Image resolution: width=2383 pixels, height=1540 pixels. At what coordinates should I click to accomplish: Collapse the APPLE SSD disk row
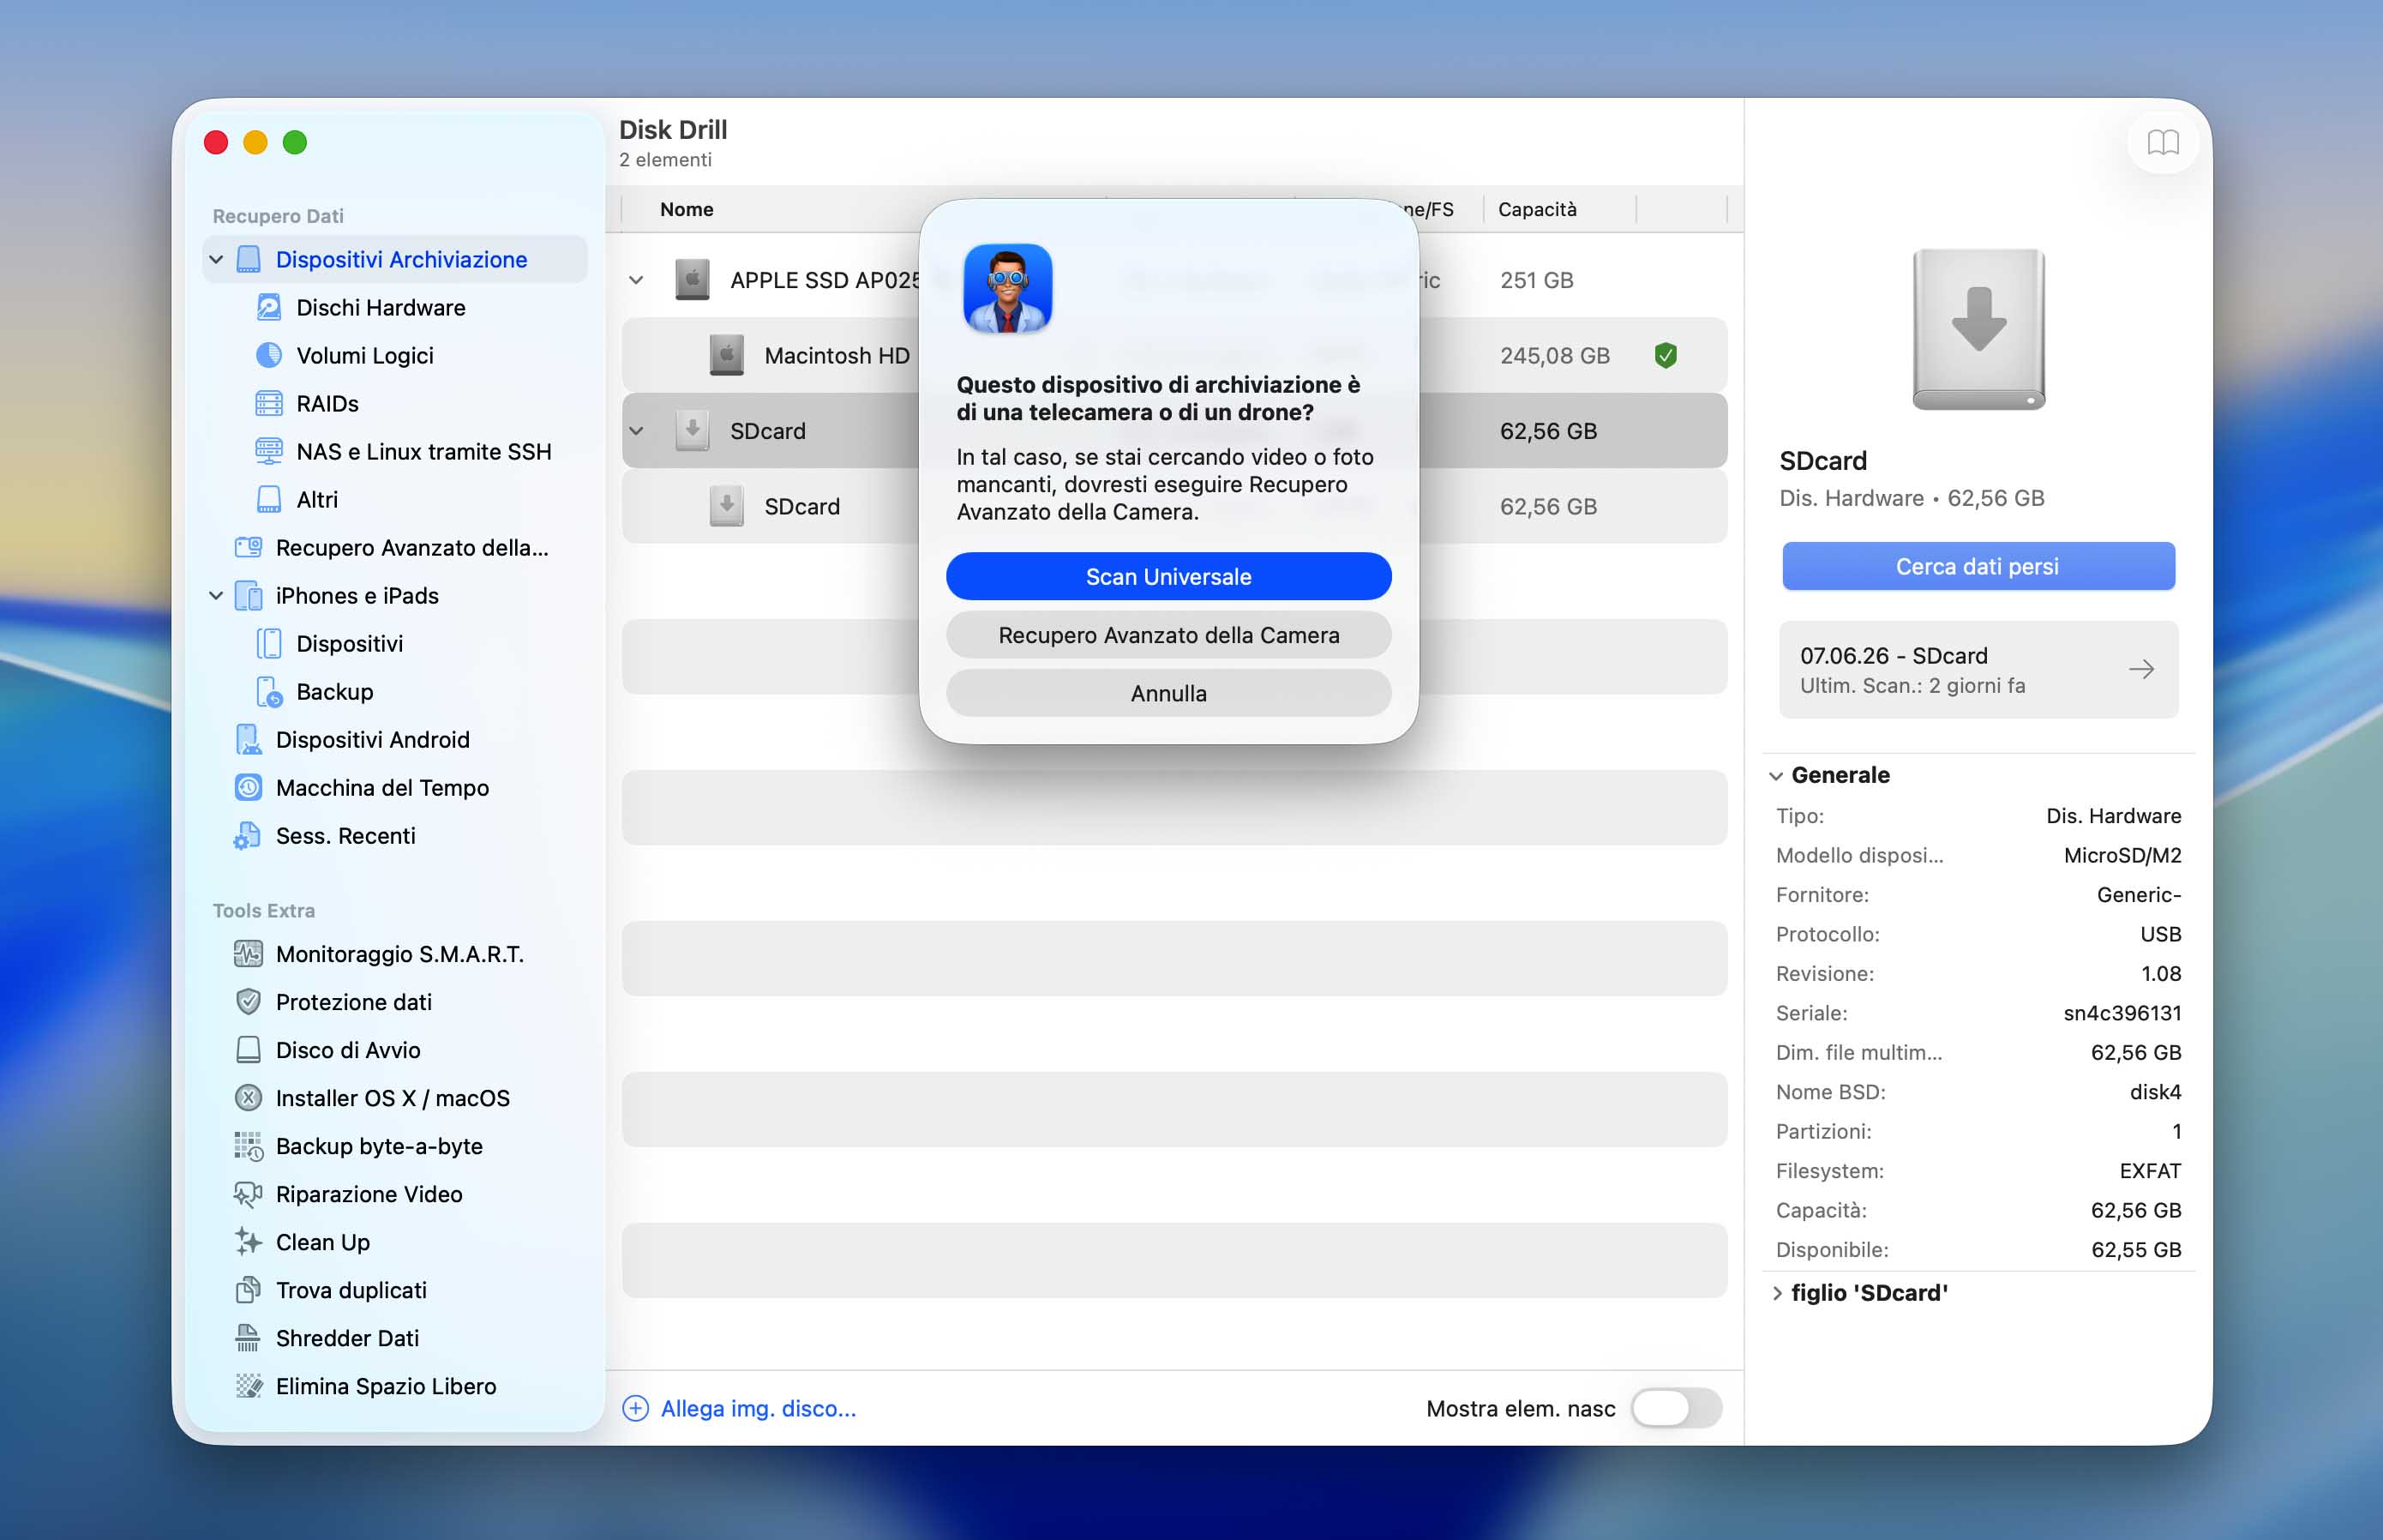[x=637, y=280]
